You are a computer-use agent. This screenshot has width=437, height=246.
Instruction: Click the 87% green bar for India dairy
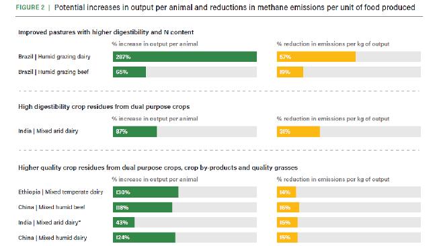click(x=135, y=132)
